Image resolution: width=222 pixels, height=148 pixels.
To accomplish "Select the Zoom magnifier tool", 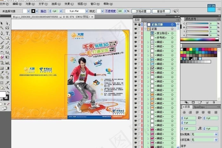I will pos(7,88).
